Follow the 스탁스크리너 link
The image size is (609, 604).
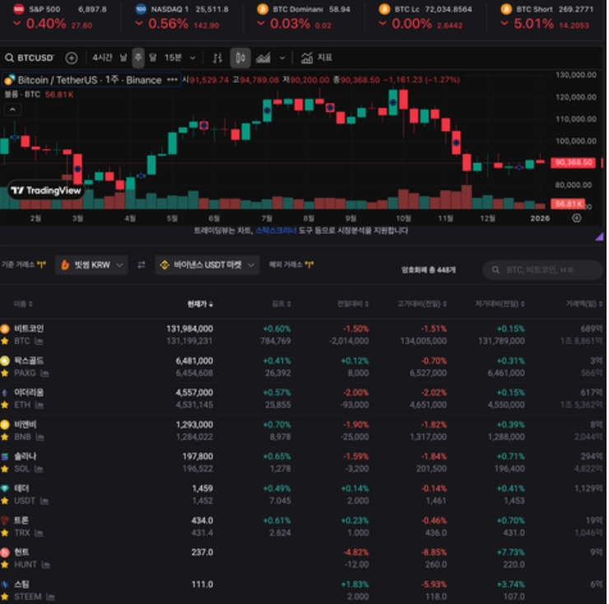point(277,231)
